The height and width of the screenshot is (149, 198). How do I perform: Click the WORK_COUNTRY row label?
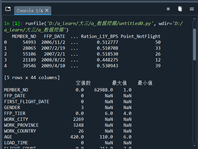coord(20,131)
